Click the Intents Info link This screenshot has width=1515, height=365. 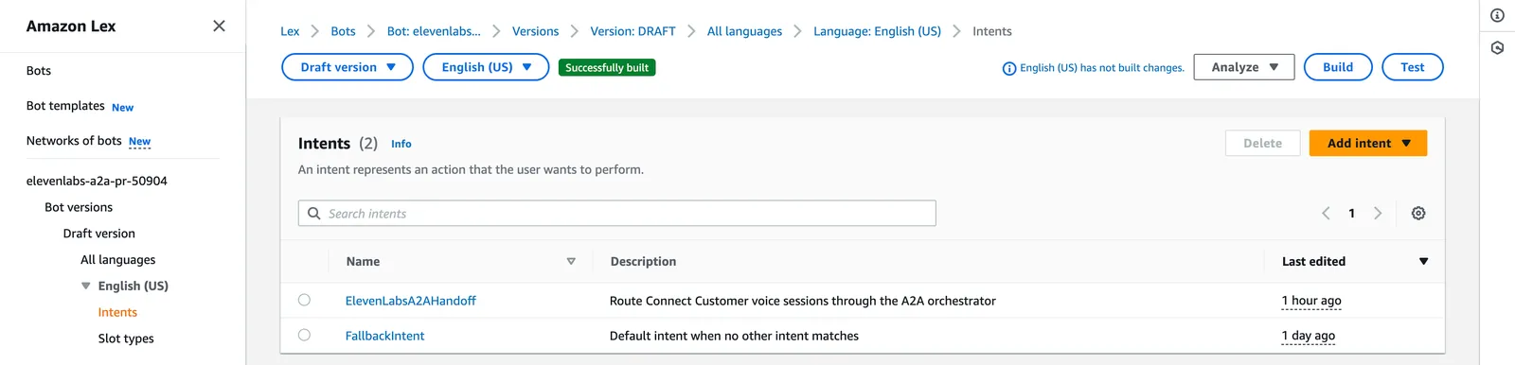pyautogui.click(x=401, y=144)
